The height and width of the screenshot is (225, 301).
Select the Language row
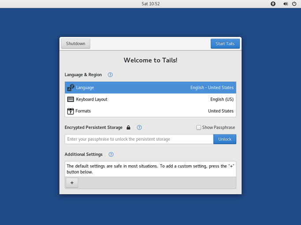tap(150, 87)
